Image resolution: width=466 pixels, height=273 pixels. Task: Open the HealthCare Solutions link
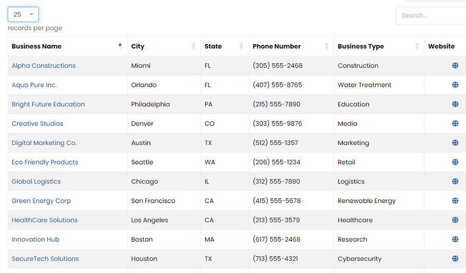click(45, 220)
